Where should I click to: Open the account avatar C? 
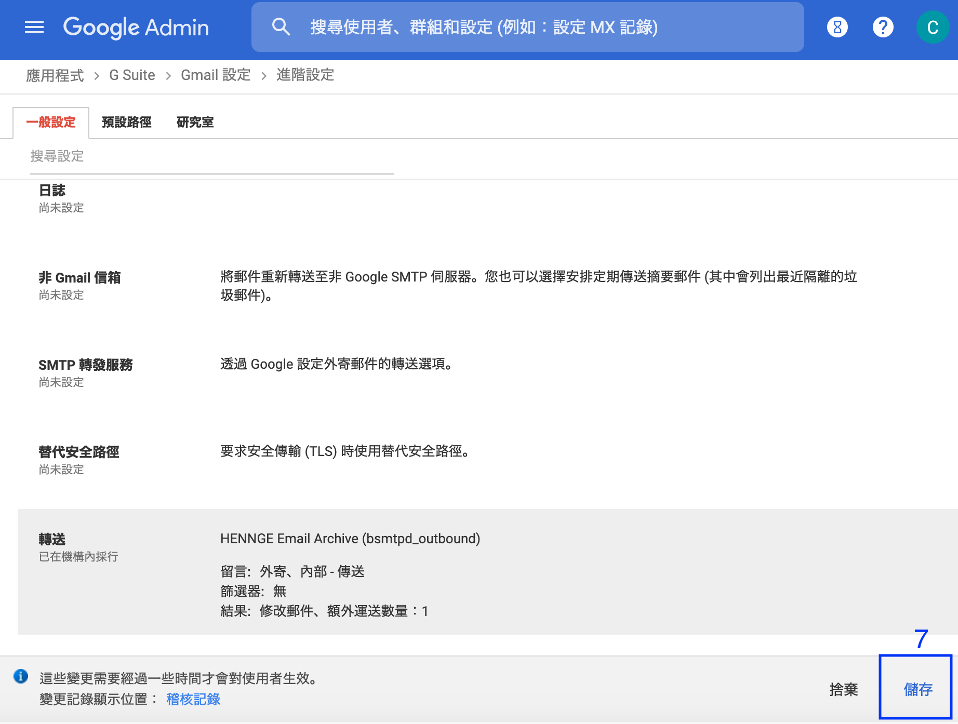(x=933, y=27)
